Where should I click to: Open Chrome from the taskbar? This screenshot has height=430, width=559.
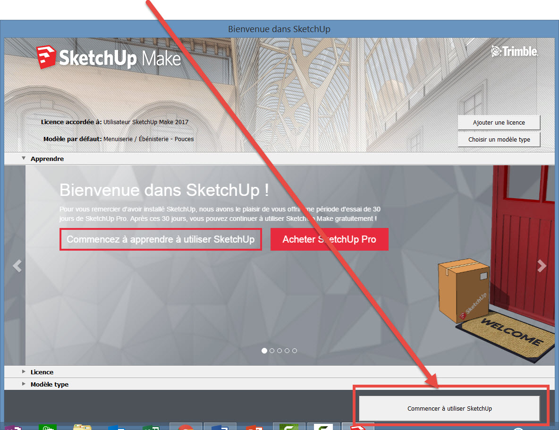coord(186,427)
